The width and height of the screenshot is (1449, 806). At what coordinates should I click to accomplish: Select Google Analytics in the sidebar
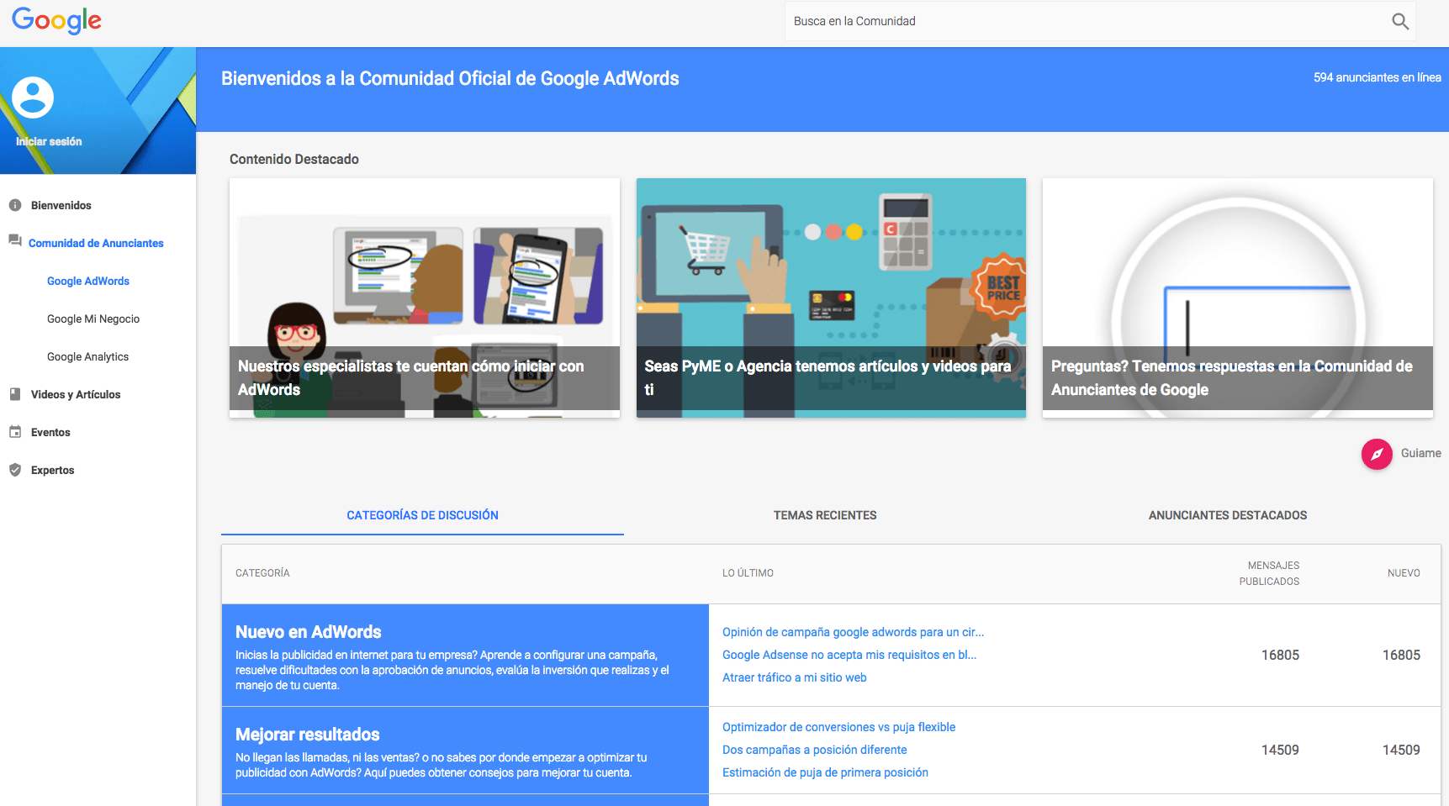click(87, 356)
